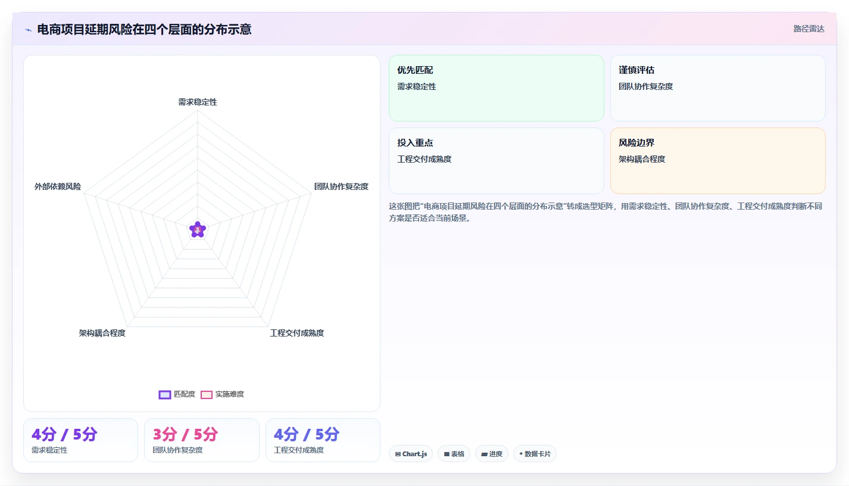Select the 数据卡片 tag chip
This screenshot has width=849, height=486.
535,454
